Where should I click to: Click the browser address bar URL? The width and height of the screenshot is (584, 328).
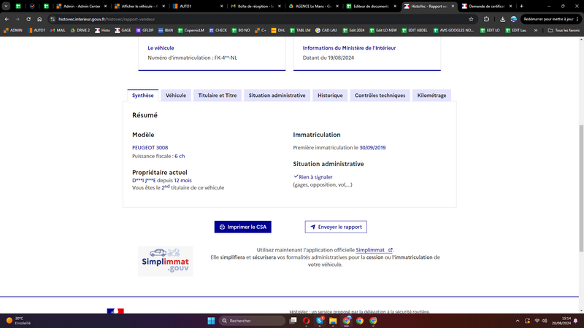107,19
